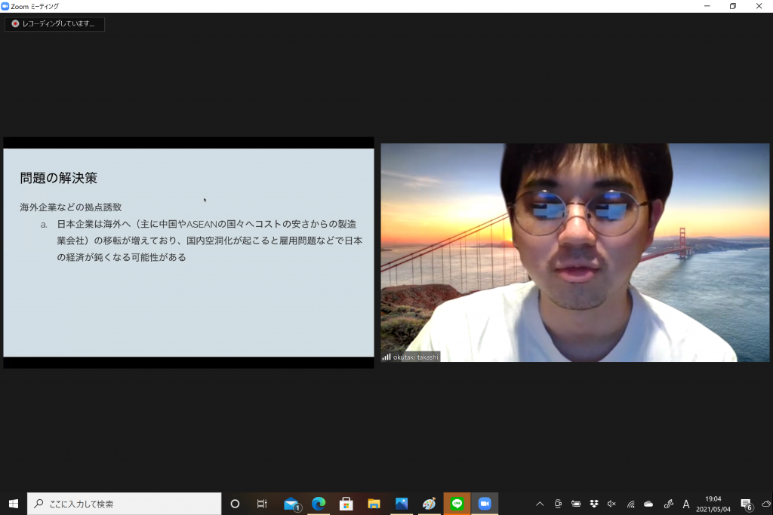Open File Explorer

pos(374,504)
